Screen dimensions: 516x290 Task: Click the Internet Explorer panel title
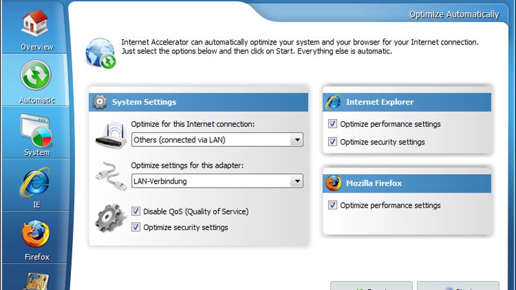(x=379, y=102)
